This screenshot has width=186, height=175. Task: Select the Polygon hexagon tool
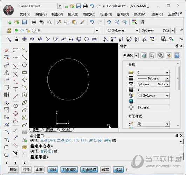(25, 65)
